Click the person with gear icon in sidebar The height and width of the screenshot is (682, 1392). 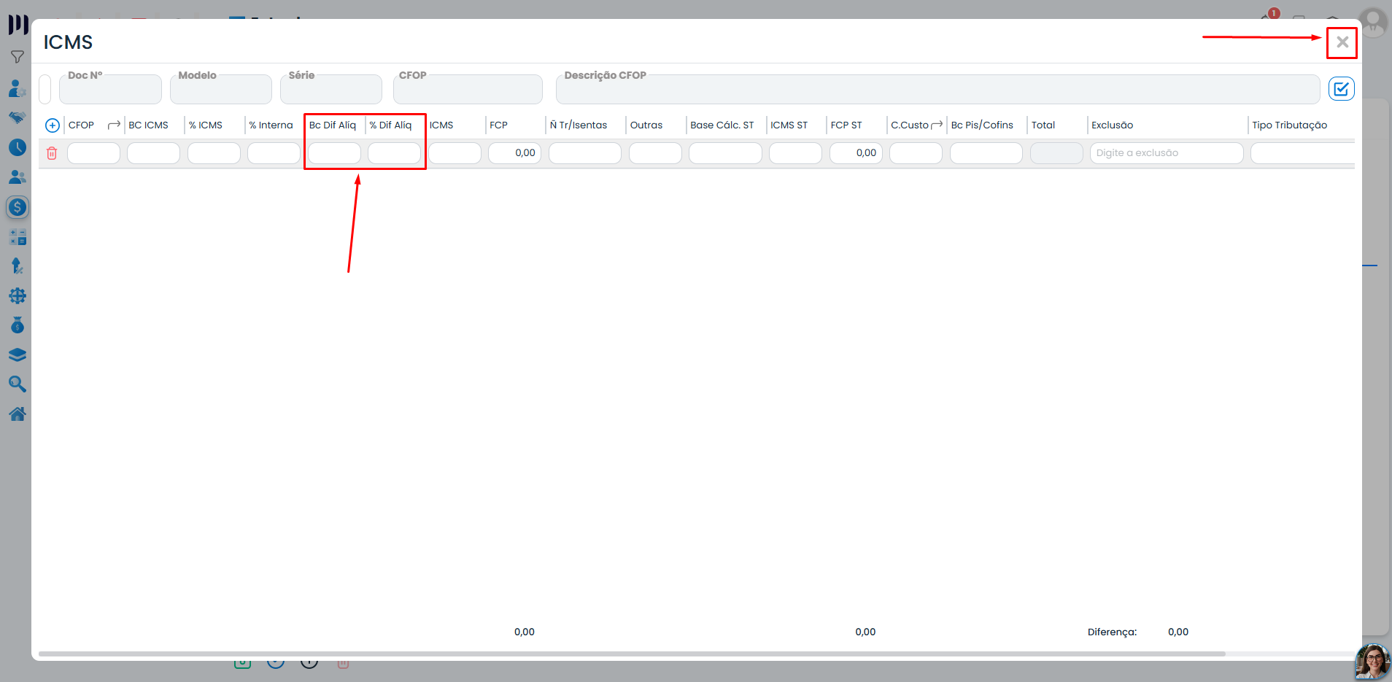coord(18,88)
